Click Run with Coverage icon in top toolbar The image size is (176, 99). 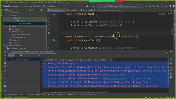click(x=153, y=6)
